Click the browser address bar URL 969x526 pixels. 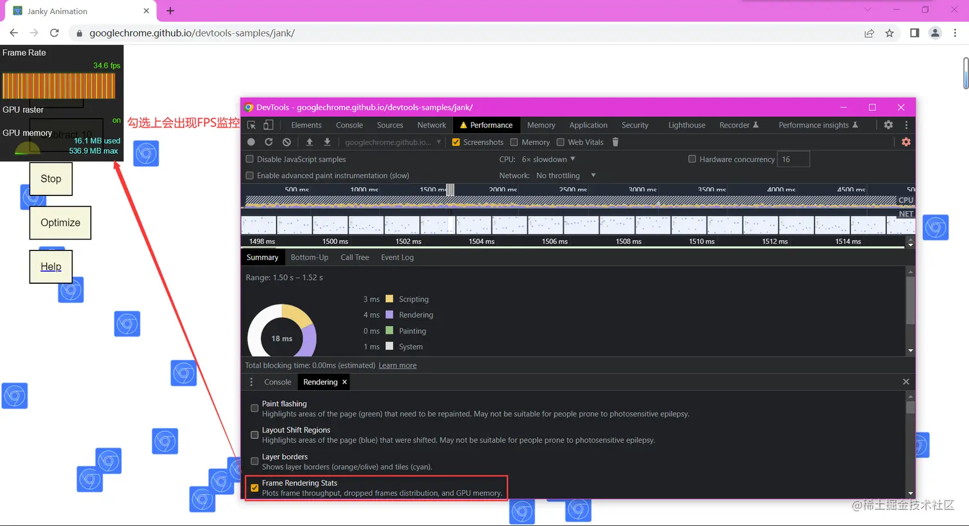pos(192,33)
